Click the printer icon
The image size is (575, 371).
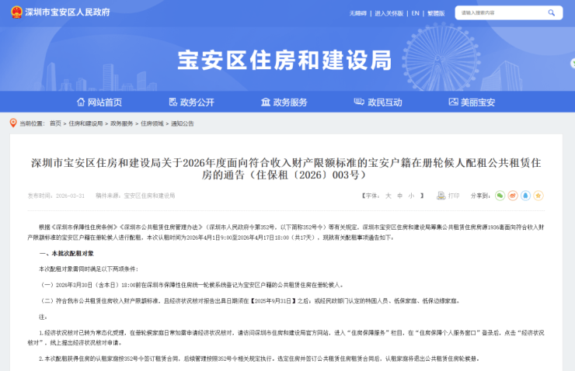click(441, 196)
